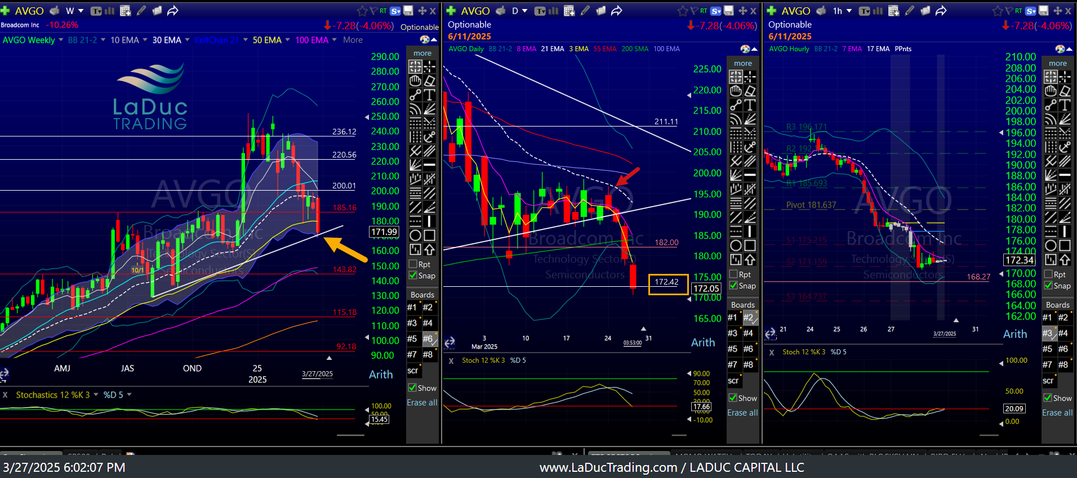
Task: Expand the AVGO Weekly study dropdown
Action: [x=61, y=40]
